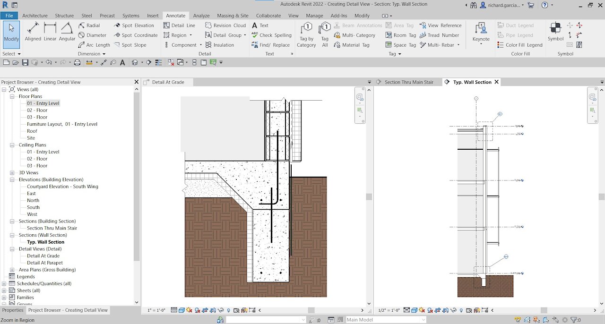Run Check Spelling
Image resolution: width=605 pixels, height=324 pixels.
[x=271, y=35]
